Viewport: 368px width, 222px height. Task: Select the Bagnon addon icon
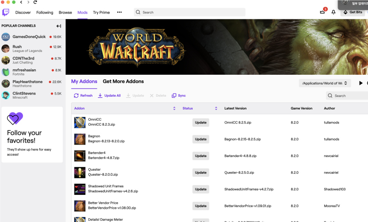click(x=80, y=139)
